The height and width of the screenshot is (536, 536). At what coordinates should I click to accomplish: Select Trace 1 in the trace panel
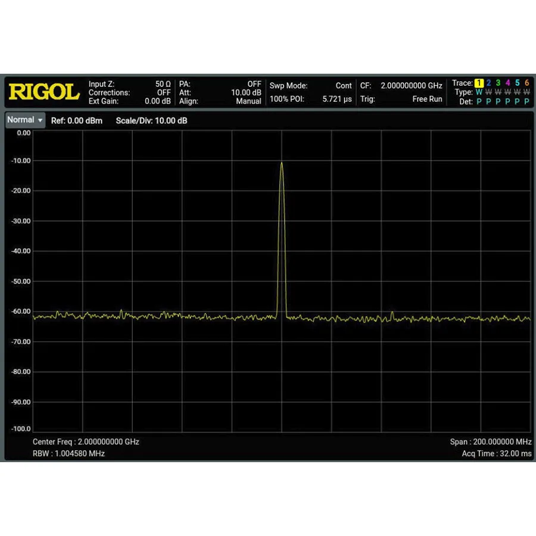click(x=480, y=83)
